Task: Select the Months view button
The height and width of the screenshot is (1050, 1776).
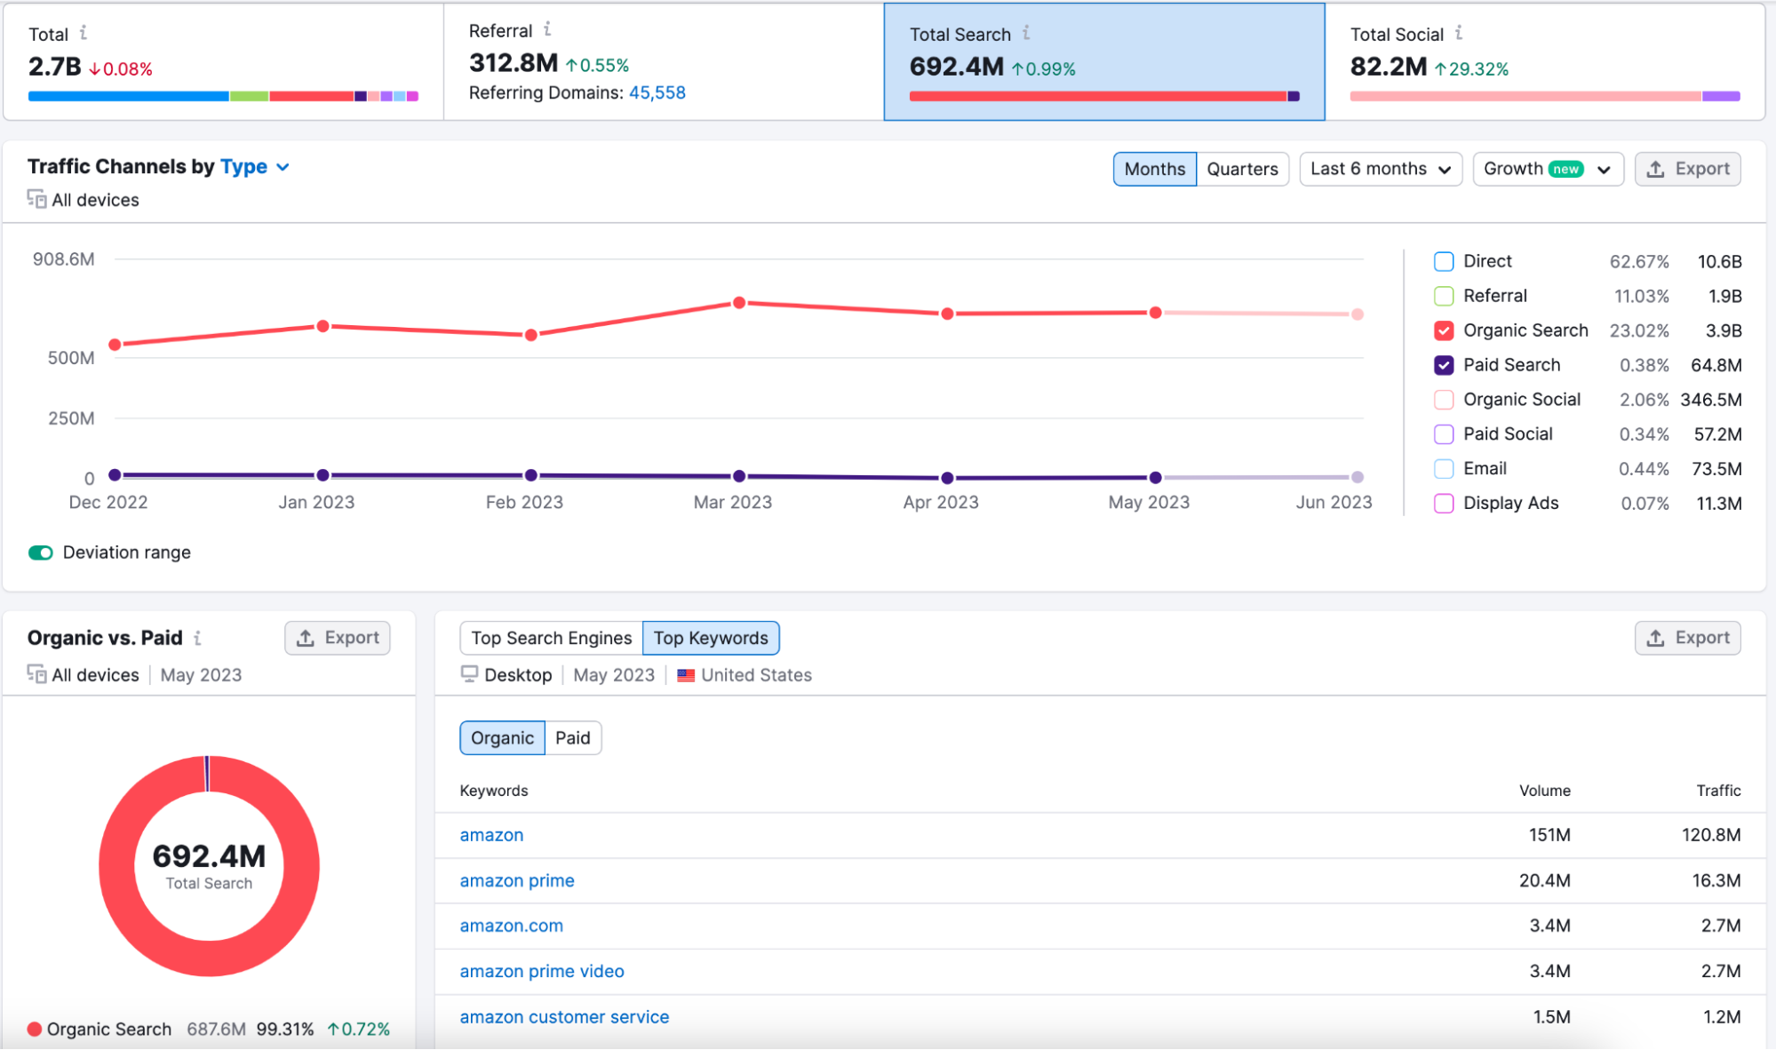Action: click(1153, 168)
